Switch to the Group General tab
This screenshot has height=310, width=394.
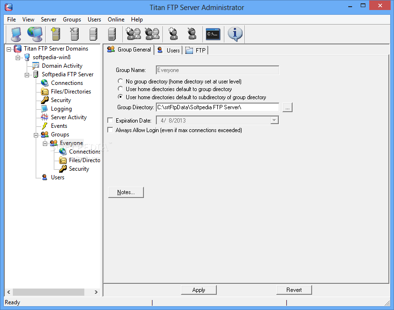tap(129, 50)
